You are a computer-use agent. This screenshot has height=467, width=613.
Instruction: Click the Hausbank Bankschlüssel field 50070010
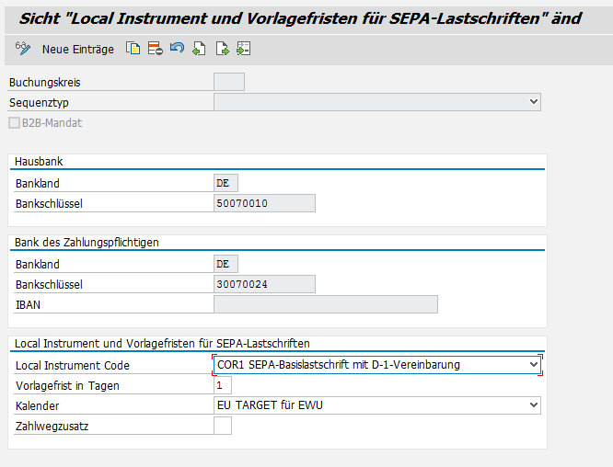click(x=264, y=203)
